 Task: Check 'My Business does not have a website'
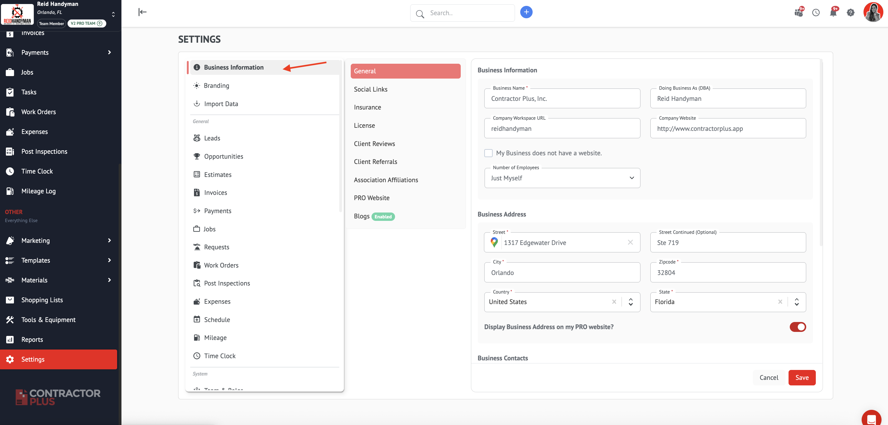click(489, 153)
